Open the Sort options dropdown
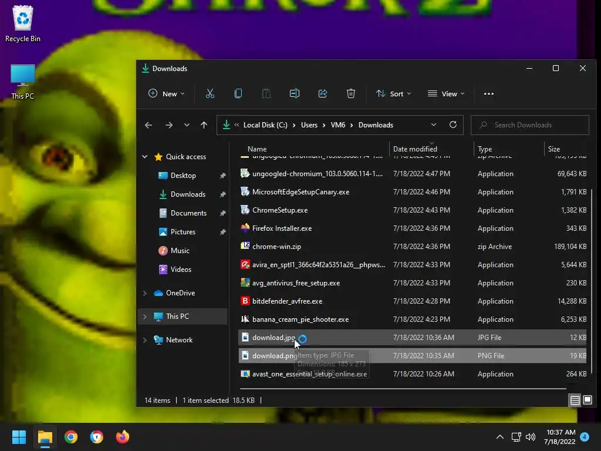601x451 pixels. click(x=394, y=93)
